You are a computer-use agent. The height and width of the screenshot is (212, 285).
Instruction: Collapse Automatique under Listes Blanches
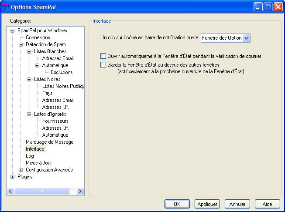click(37, 65)
